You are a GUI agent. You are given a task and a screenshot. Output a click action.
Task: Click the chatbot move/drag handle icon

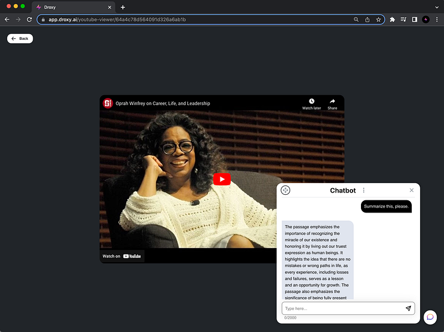pyautogui.click(x=286, y=190)
